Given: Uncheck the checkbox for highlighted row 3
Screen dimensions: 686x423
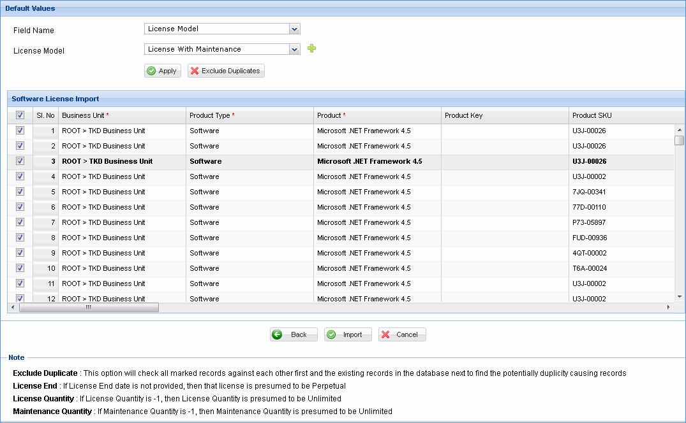Looking at the screenshot, I should pyautogui.click(x=20, y=161).
